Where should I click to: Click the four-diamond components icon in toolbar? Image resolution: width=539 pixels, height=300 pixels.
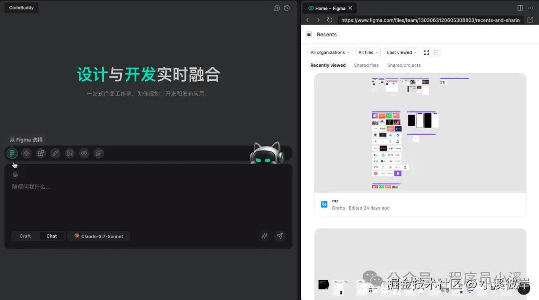[26, 153]
